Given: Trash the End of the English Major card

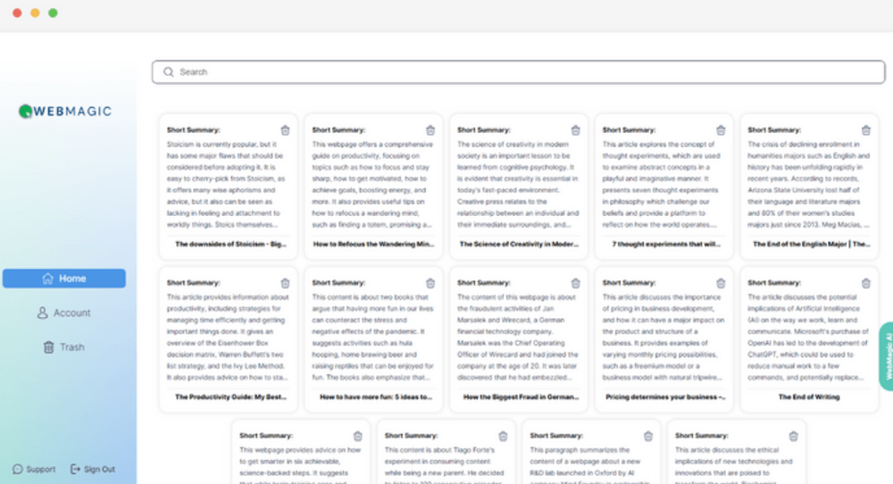Looking at the screenshot, I should tap(865, 130).
